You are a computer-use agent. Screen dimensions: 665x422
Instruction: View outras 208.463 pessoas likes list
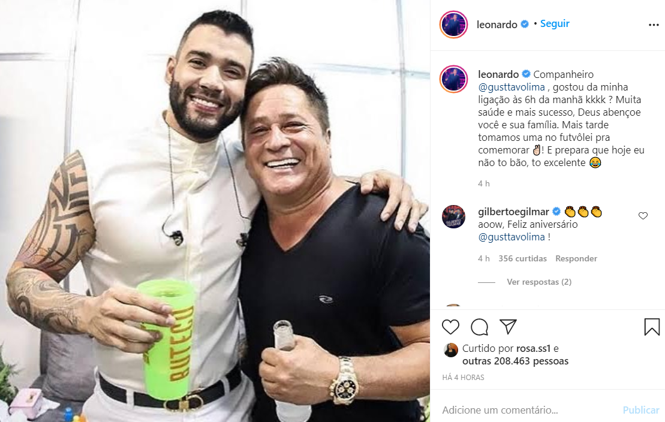(515, 361)
